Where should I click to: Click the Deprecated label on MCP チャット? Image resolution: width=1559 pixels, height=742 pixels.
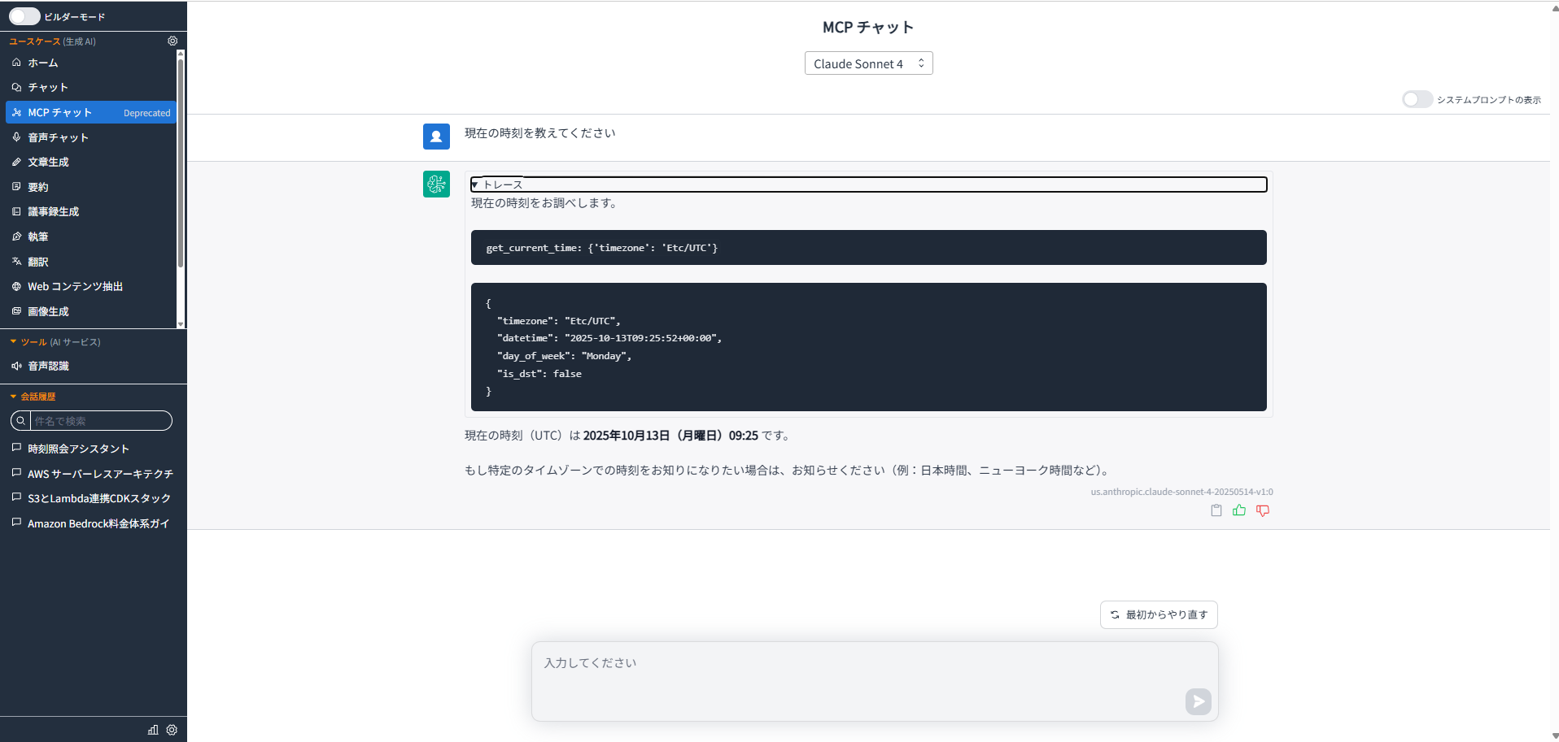(147, 113)
